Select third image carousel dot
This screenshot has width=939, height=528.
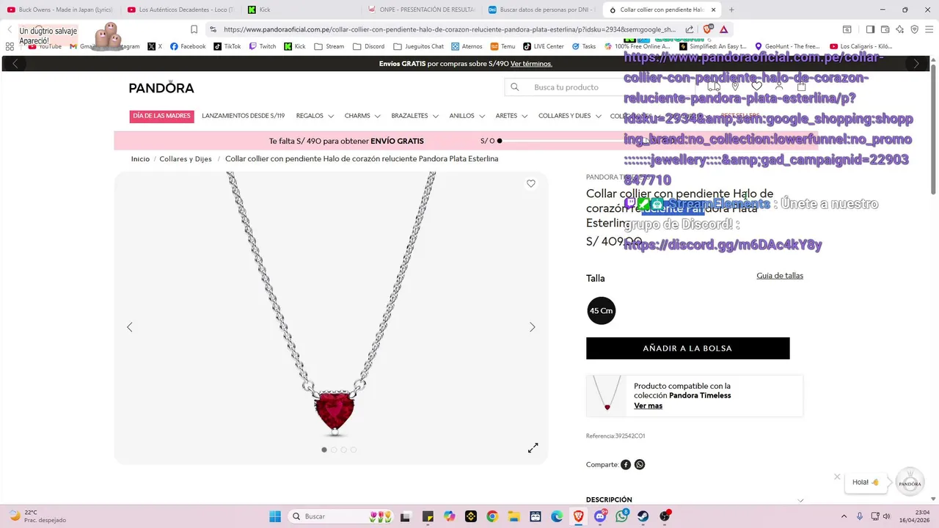click(x=343, y=450)
